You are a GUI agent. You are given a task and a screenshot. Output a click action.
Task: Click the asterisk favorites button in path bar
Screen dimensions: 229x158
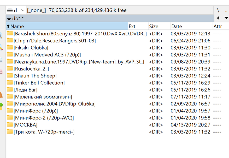pyautogui.click(x=218, y=18)
